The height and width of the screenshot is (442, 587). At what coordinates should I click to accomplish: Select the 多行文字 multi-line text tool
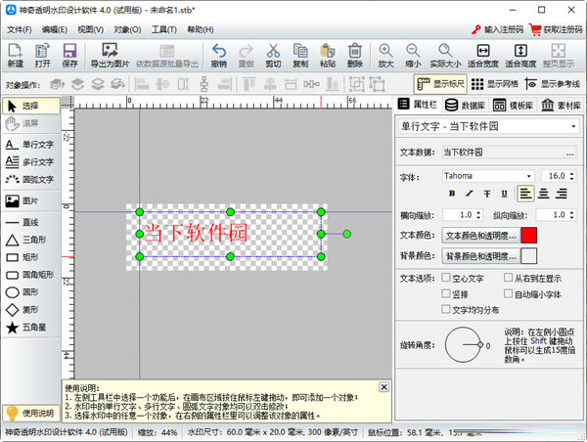click(x=31, y=162)
